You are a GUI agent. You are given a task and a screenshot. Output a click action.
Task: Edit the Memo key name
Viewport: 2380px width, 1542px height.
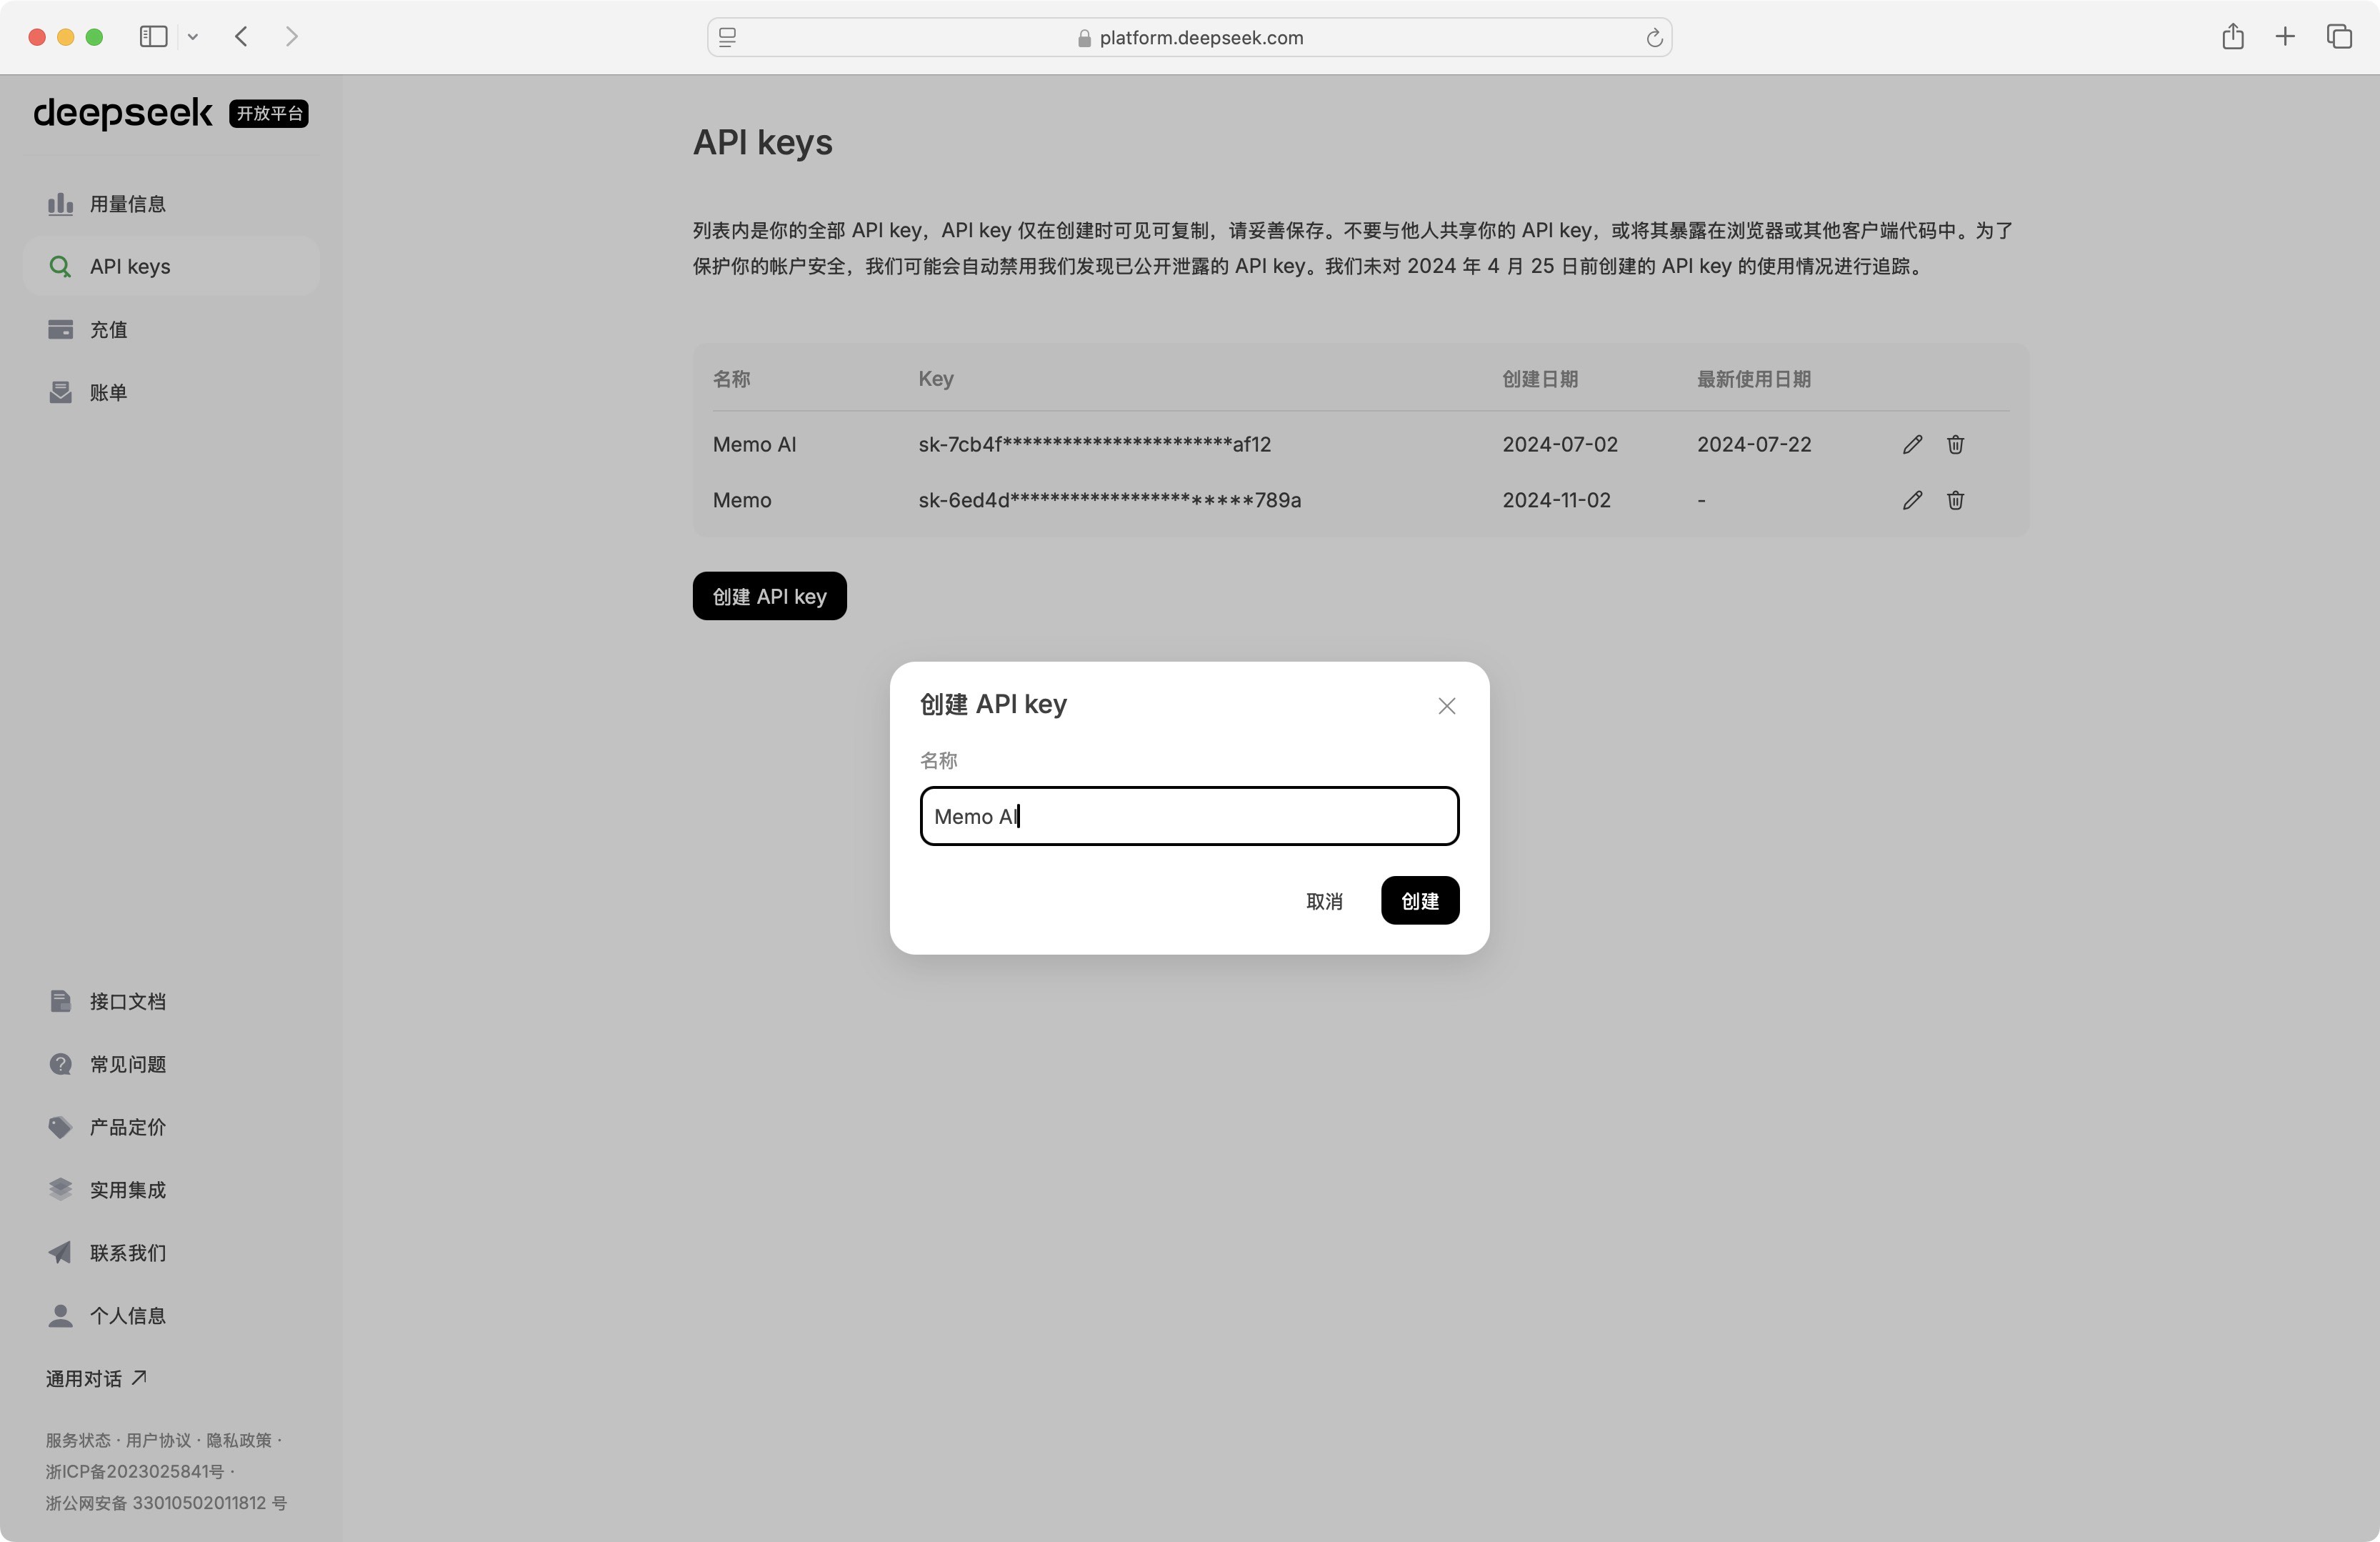point(1912,500)
